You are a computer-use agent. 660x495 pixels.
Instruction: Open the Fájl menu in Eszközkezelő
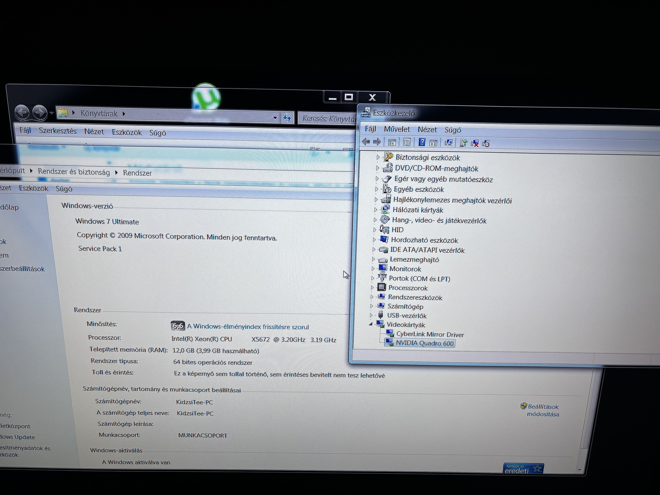pos(370,129)
